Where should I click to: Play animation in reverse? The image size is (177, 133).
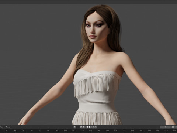point(87,127)
